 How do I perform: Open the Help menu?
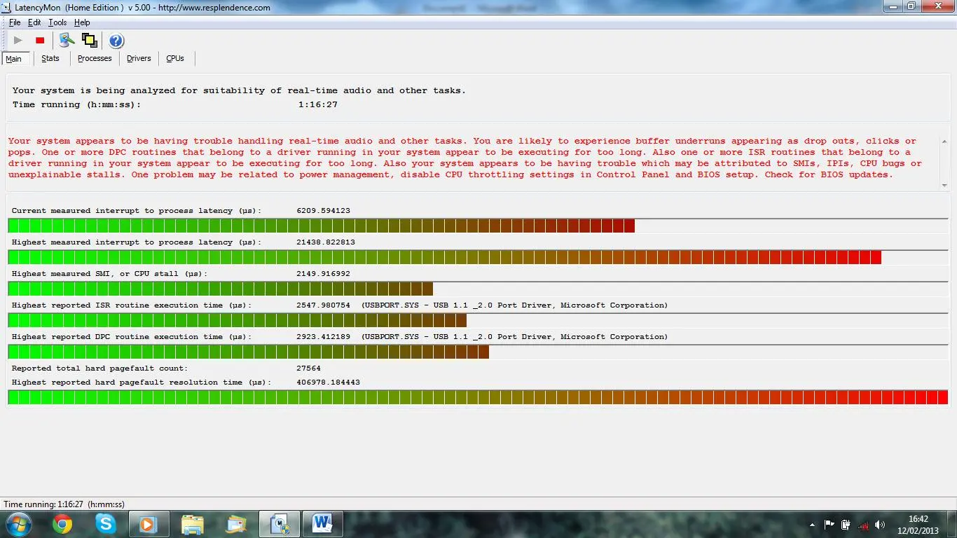[82, 22]
